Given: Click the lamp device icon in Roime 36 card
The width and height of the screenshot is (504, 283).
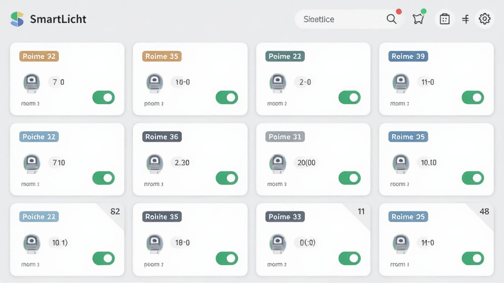Looking at the screenshot, I should point(155,164).
